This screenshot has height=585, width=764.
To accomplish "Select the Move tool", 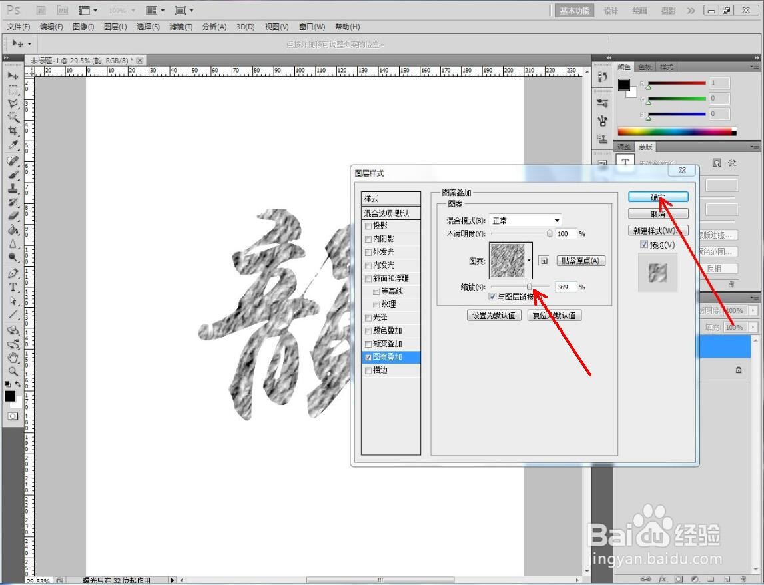I will coord(13,75).
